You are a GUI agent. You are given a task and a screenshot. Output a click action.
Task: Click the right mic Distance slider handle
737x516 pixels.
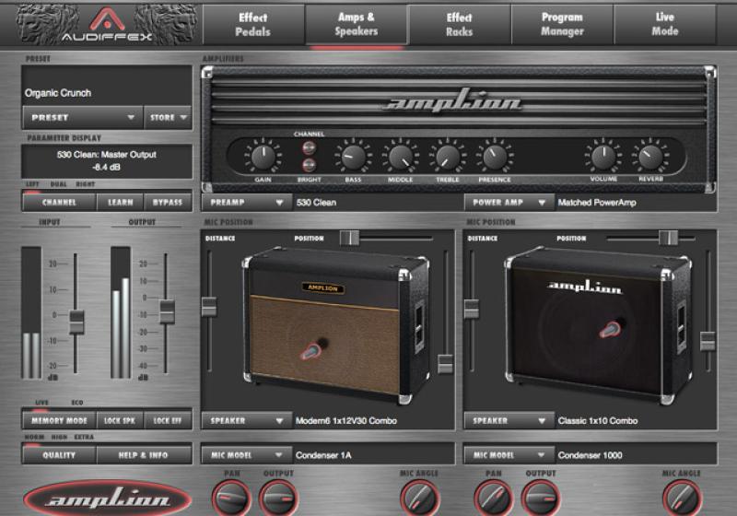(472, 309)
